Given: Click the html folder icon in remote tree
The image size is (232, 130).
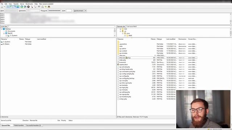Looking at the screenshot, I should pyautogui.click(x=127, y=35).
